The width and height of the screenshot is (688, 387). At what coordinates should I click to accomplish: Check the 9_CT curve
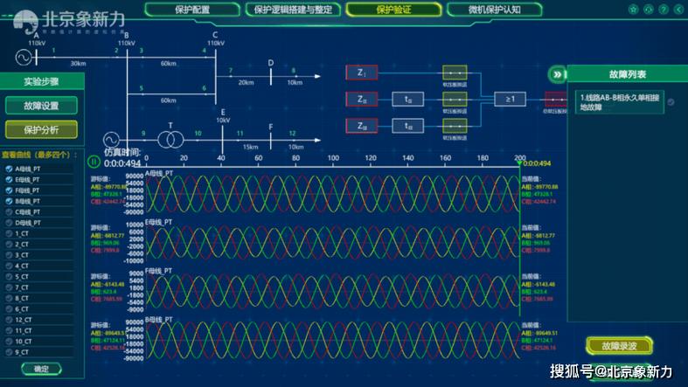coord(9,352)
